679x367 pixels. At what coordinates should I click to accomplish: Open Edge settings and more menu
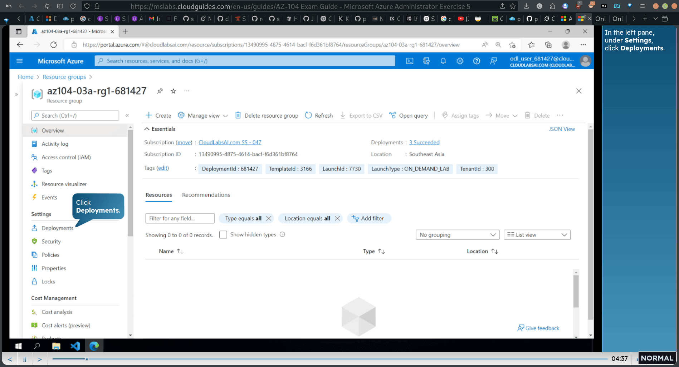(583, 45)
